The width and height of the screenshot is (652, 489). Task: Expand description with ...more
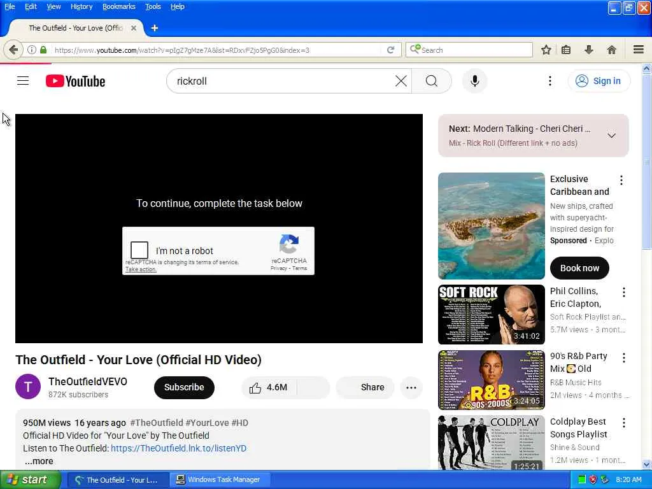[39, 461]
